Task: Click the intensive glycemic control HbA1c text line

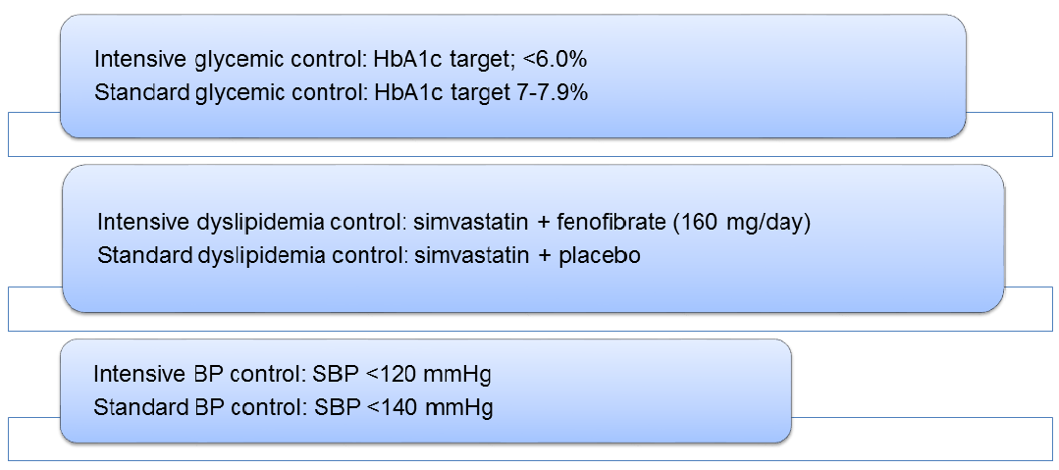Action: click(x=342, y=61)
